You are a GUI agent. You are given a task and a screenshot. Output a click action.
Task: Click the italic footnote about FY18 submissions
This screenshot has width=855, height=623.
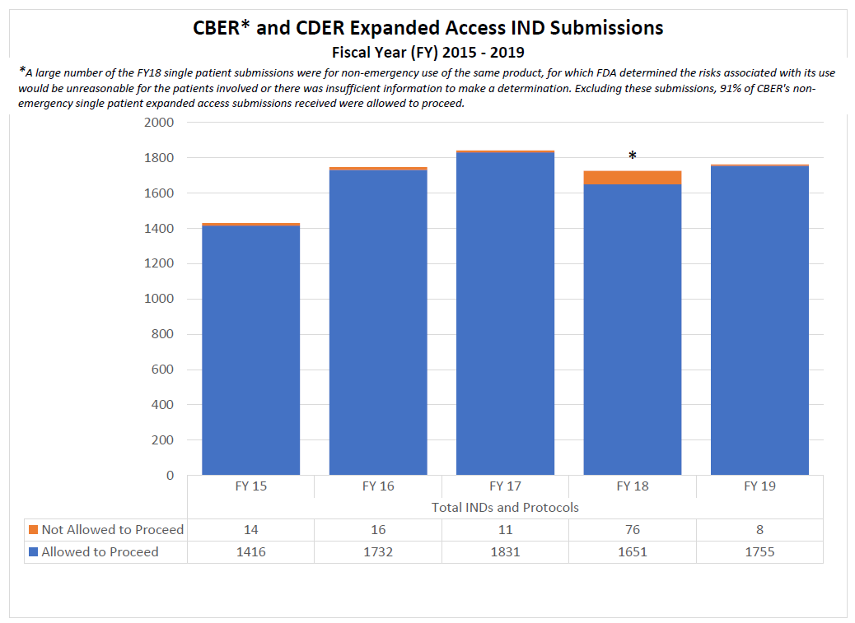click(x=427, y=88)
